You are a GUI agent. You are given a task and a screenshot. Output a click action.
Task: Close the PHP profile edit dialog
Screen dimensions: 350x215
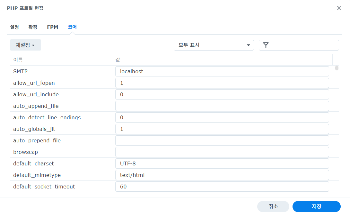339,8
